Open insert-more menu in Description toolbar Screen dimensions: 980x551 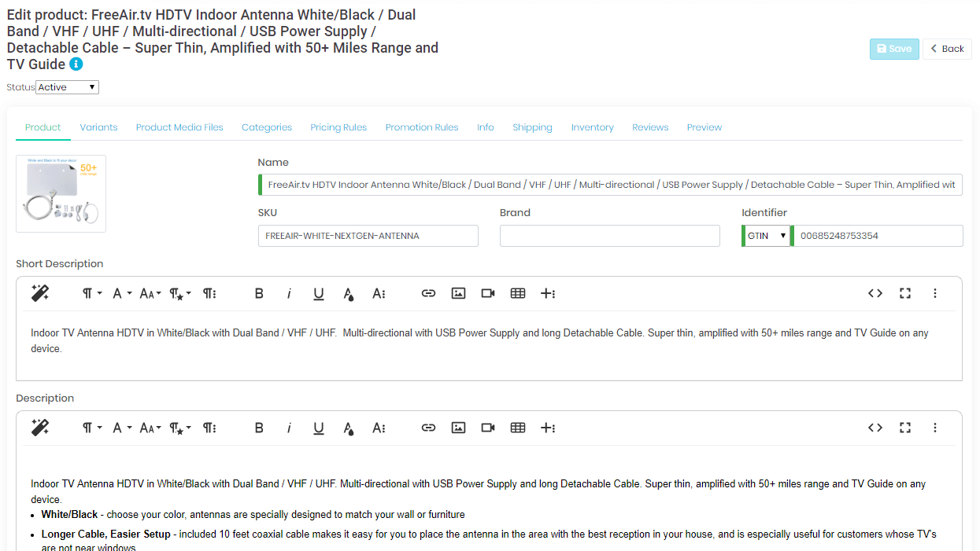[548, 428]
